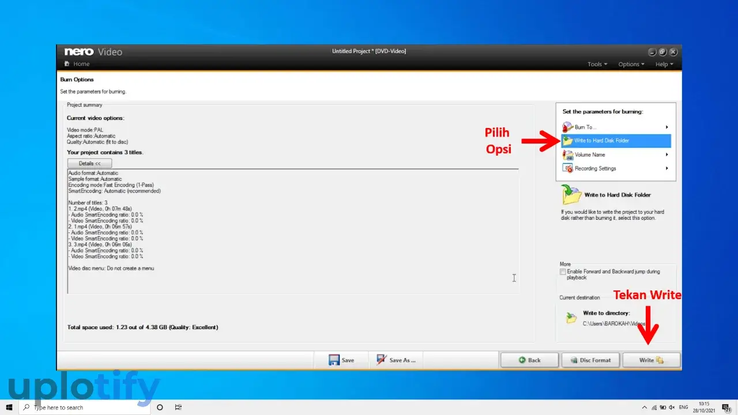The height and width of the screenshot is (415, 738).
Task: Click the Write button
Action: pyautogui.click(x=652, y=360)
